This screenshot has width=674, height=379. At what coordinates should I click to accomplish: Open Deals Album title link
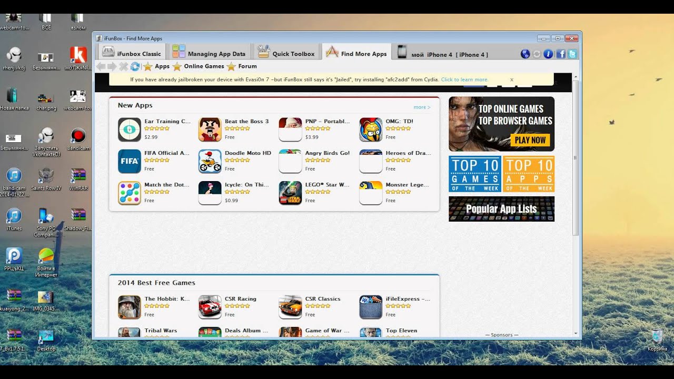coord(246,331)
